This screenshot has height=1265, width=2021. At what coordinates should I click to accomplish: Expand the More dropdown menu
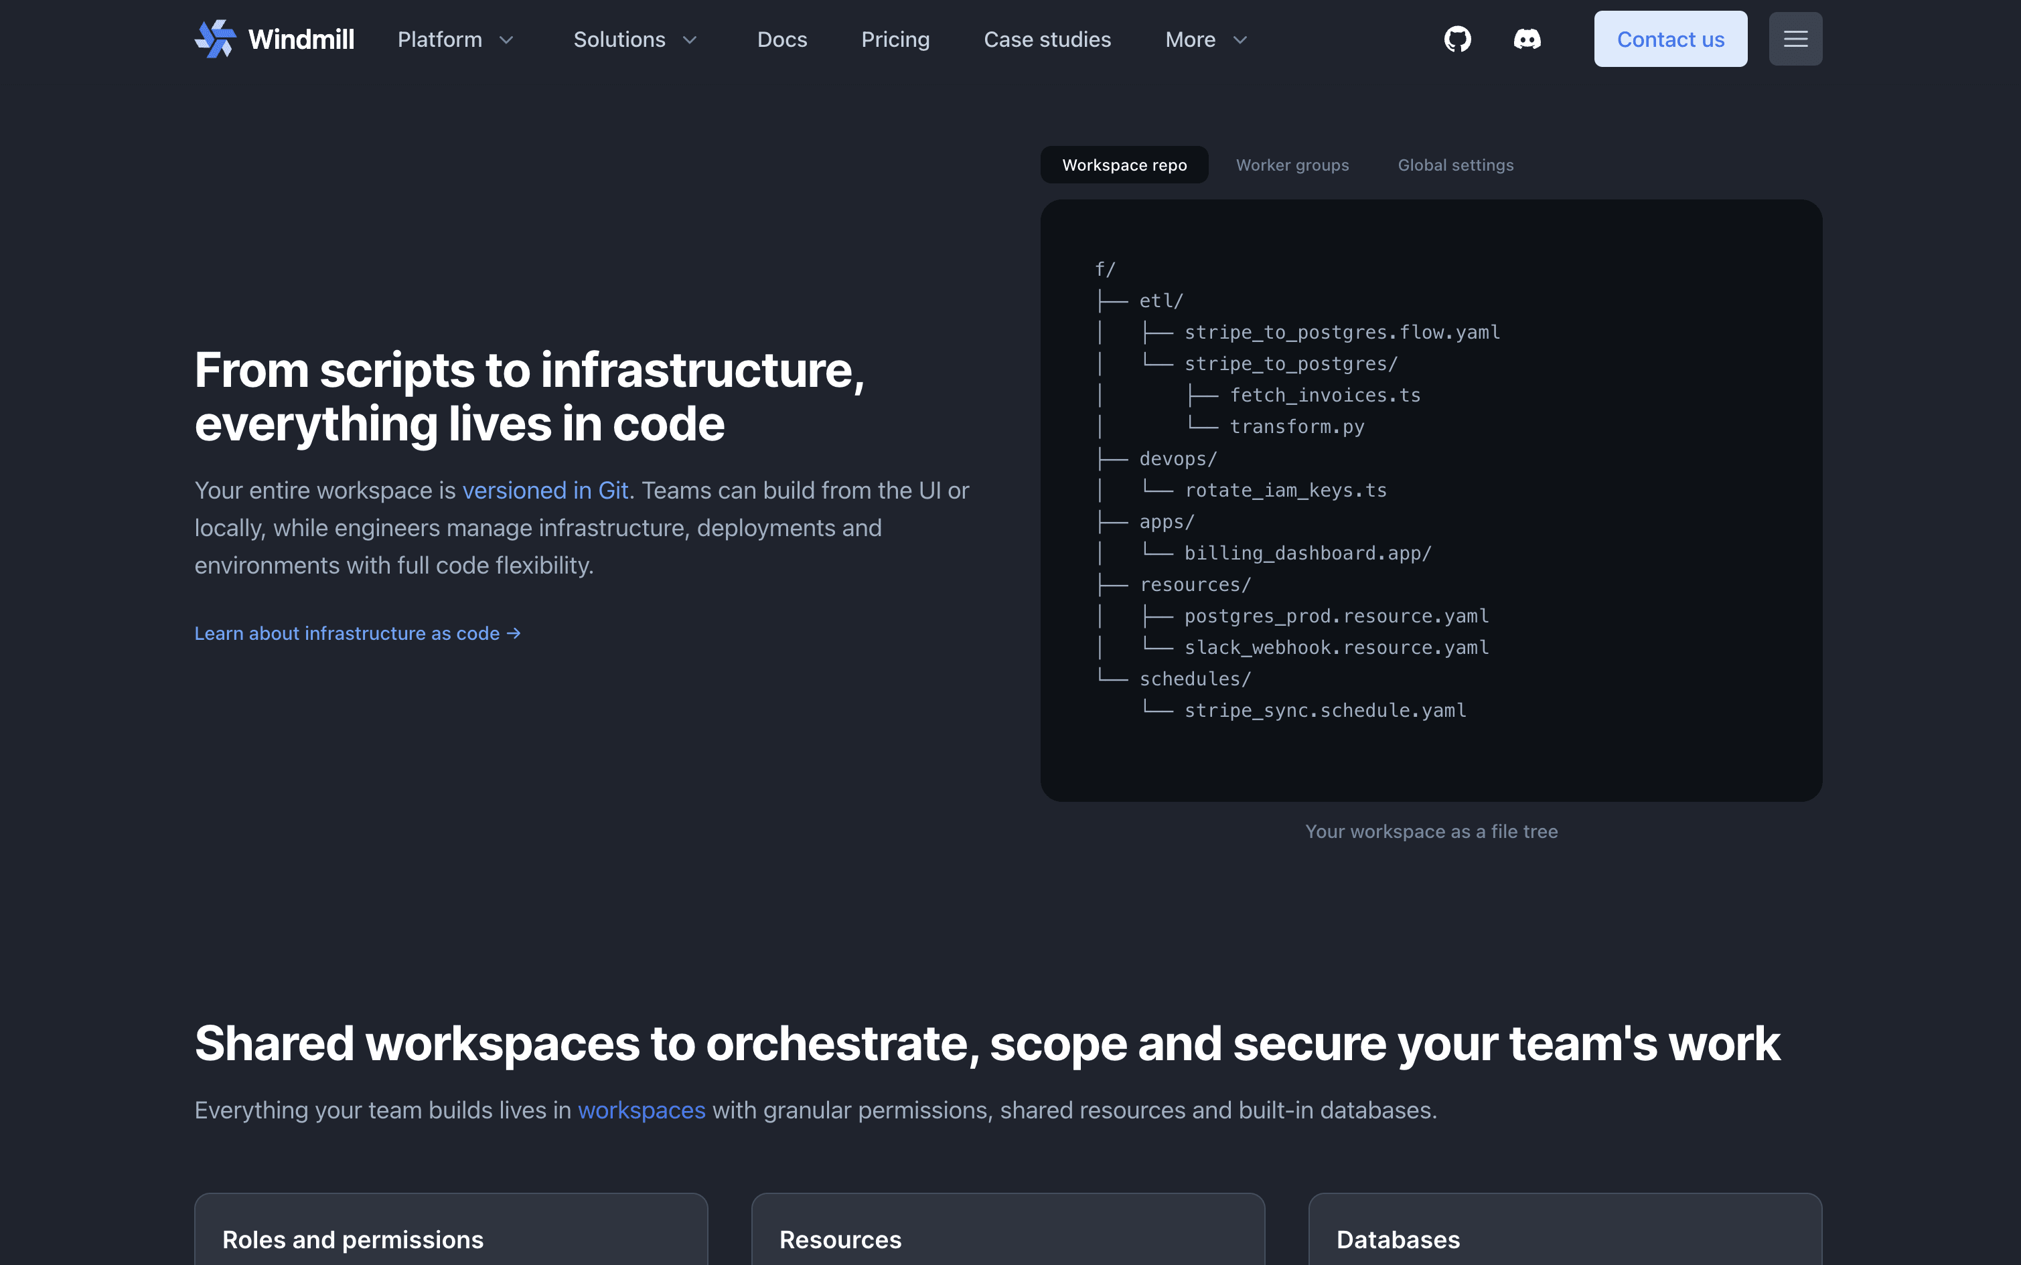coord(1206,39)
